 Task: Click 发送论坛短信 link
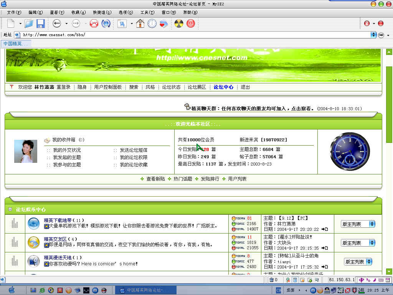tap(134, 150)
